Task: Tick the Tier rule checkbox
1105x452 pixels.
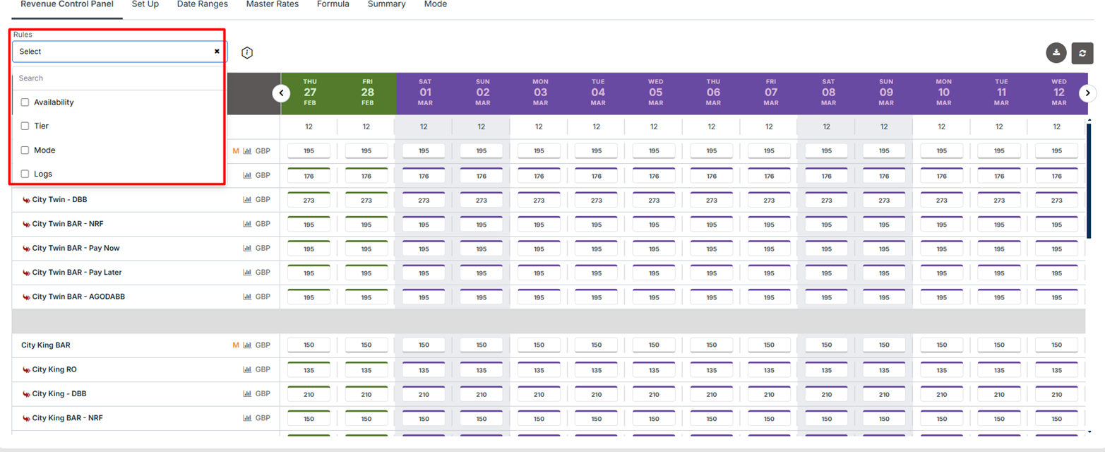Action: point(25,126)
